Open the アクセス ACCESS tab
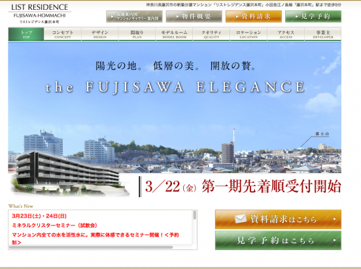 click(286, 34)
